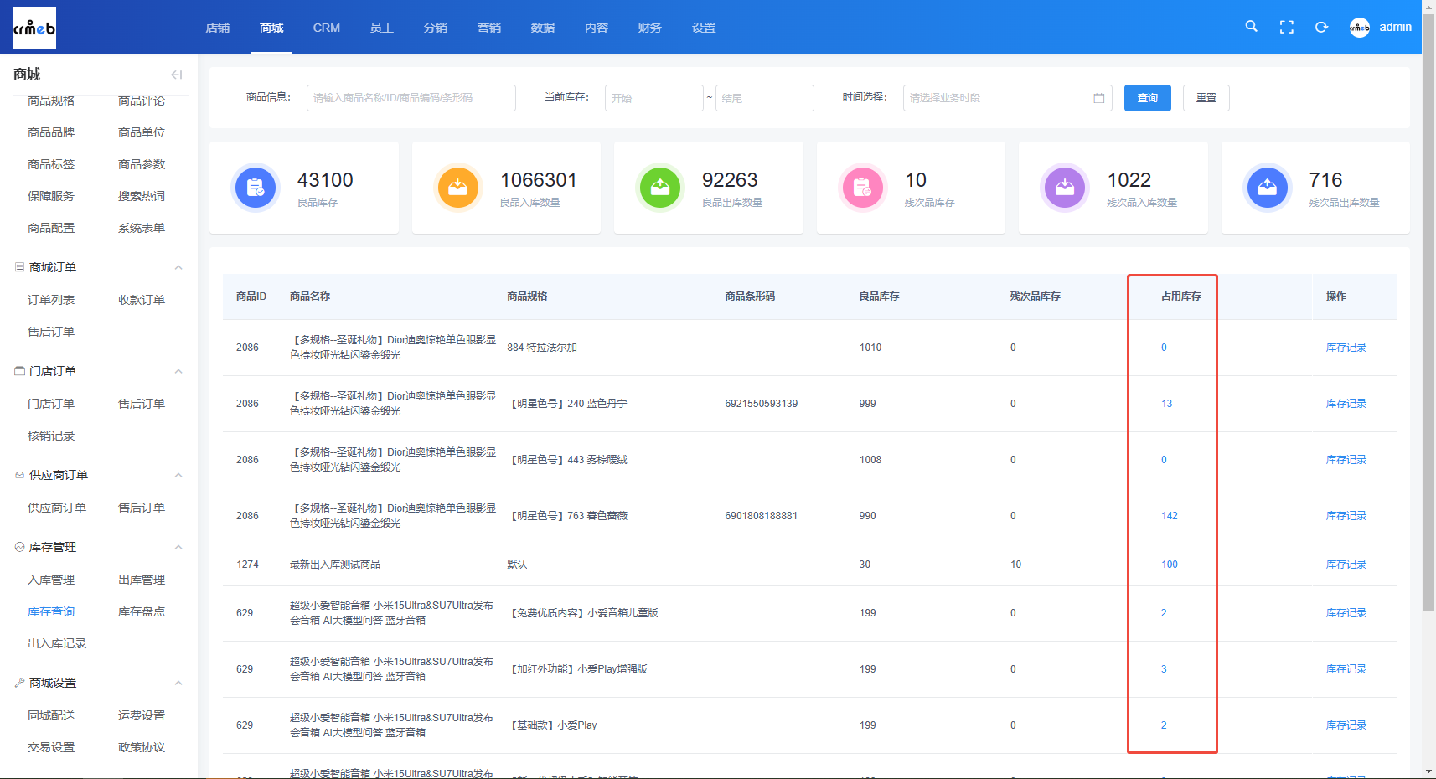Collapse the sidebar with the fold icon
This screenshot has width=1436, height=779.
tap(177, 75)
